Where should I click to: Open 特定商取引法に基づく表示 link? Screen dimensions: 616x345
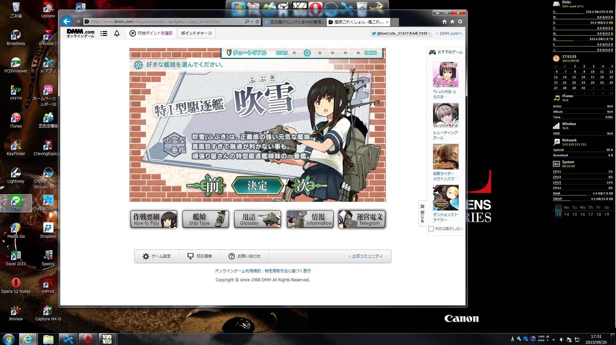288,271
